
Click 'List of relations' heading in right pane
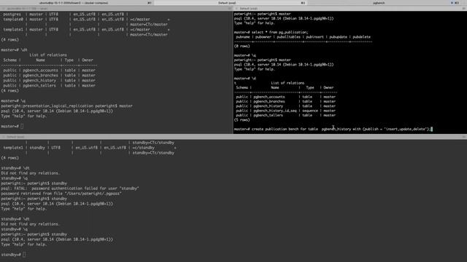coord(287,83)
